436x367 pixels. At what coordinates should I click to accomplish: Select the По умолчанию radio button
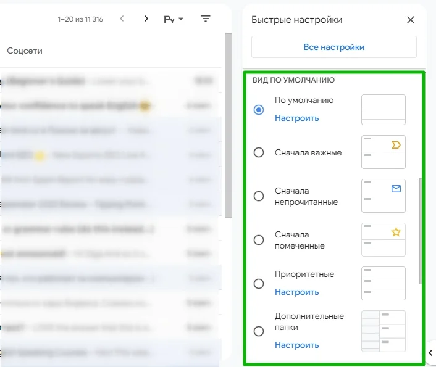259,110
